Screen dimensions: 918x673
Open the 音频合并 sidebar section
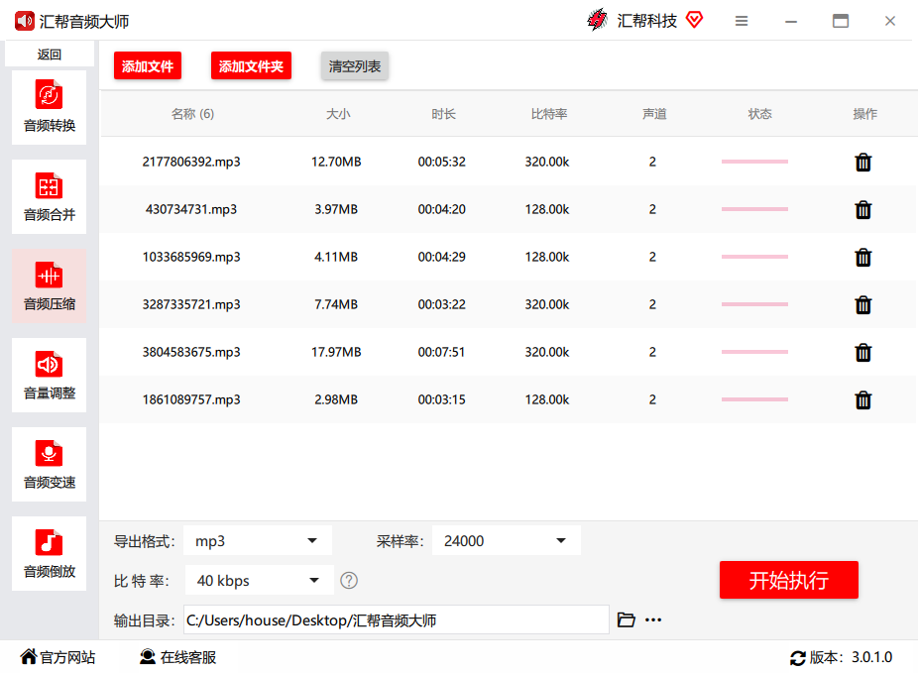[50, 196]
